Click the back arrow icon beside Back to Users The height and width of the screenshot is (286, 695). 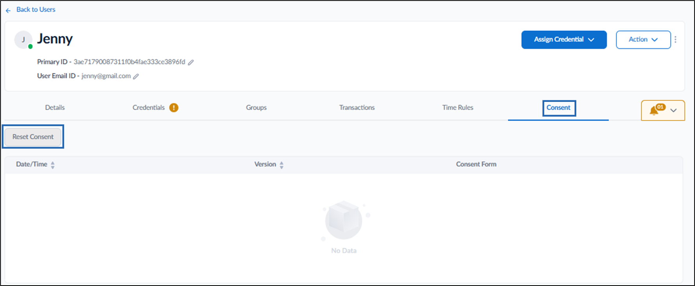coord(8,11)
